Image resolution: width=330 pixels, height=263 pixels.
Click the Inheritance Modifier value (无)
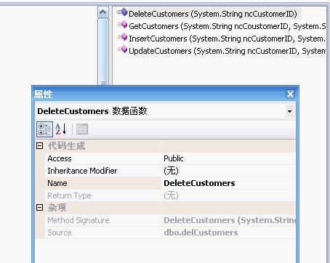click(171, 171)
